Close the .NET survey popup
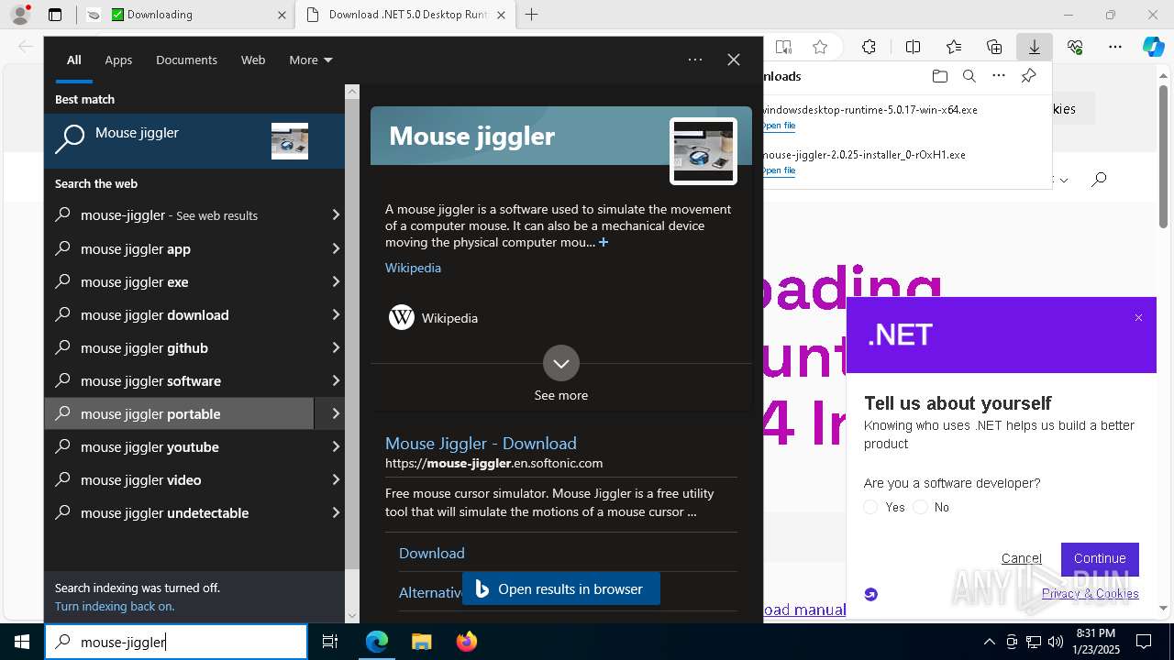The image size is (1174, 660). [1138, 318]
